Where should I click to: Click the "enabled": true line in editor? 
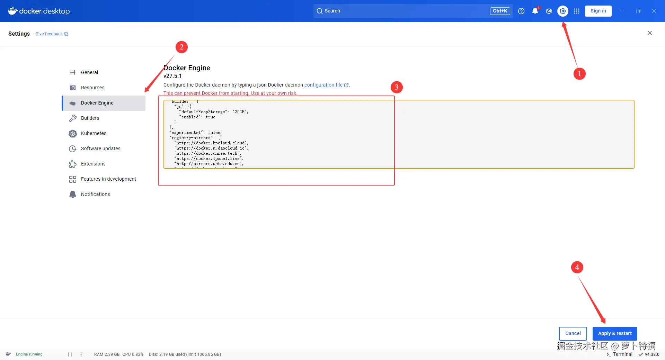click(x=197, y=117)
